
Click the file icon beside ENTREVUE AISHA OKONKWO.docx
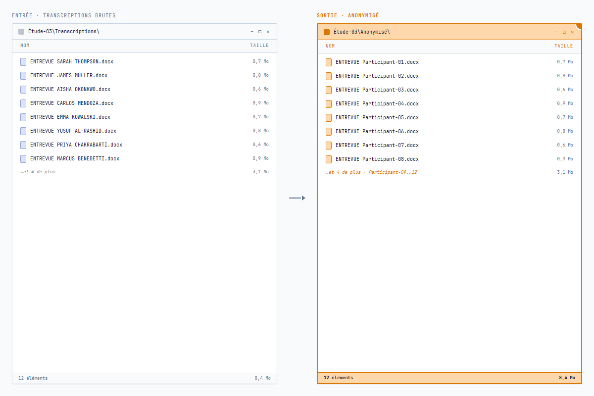23,90
